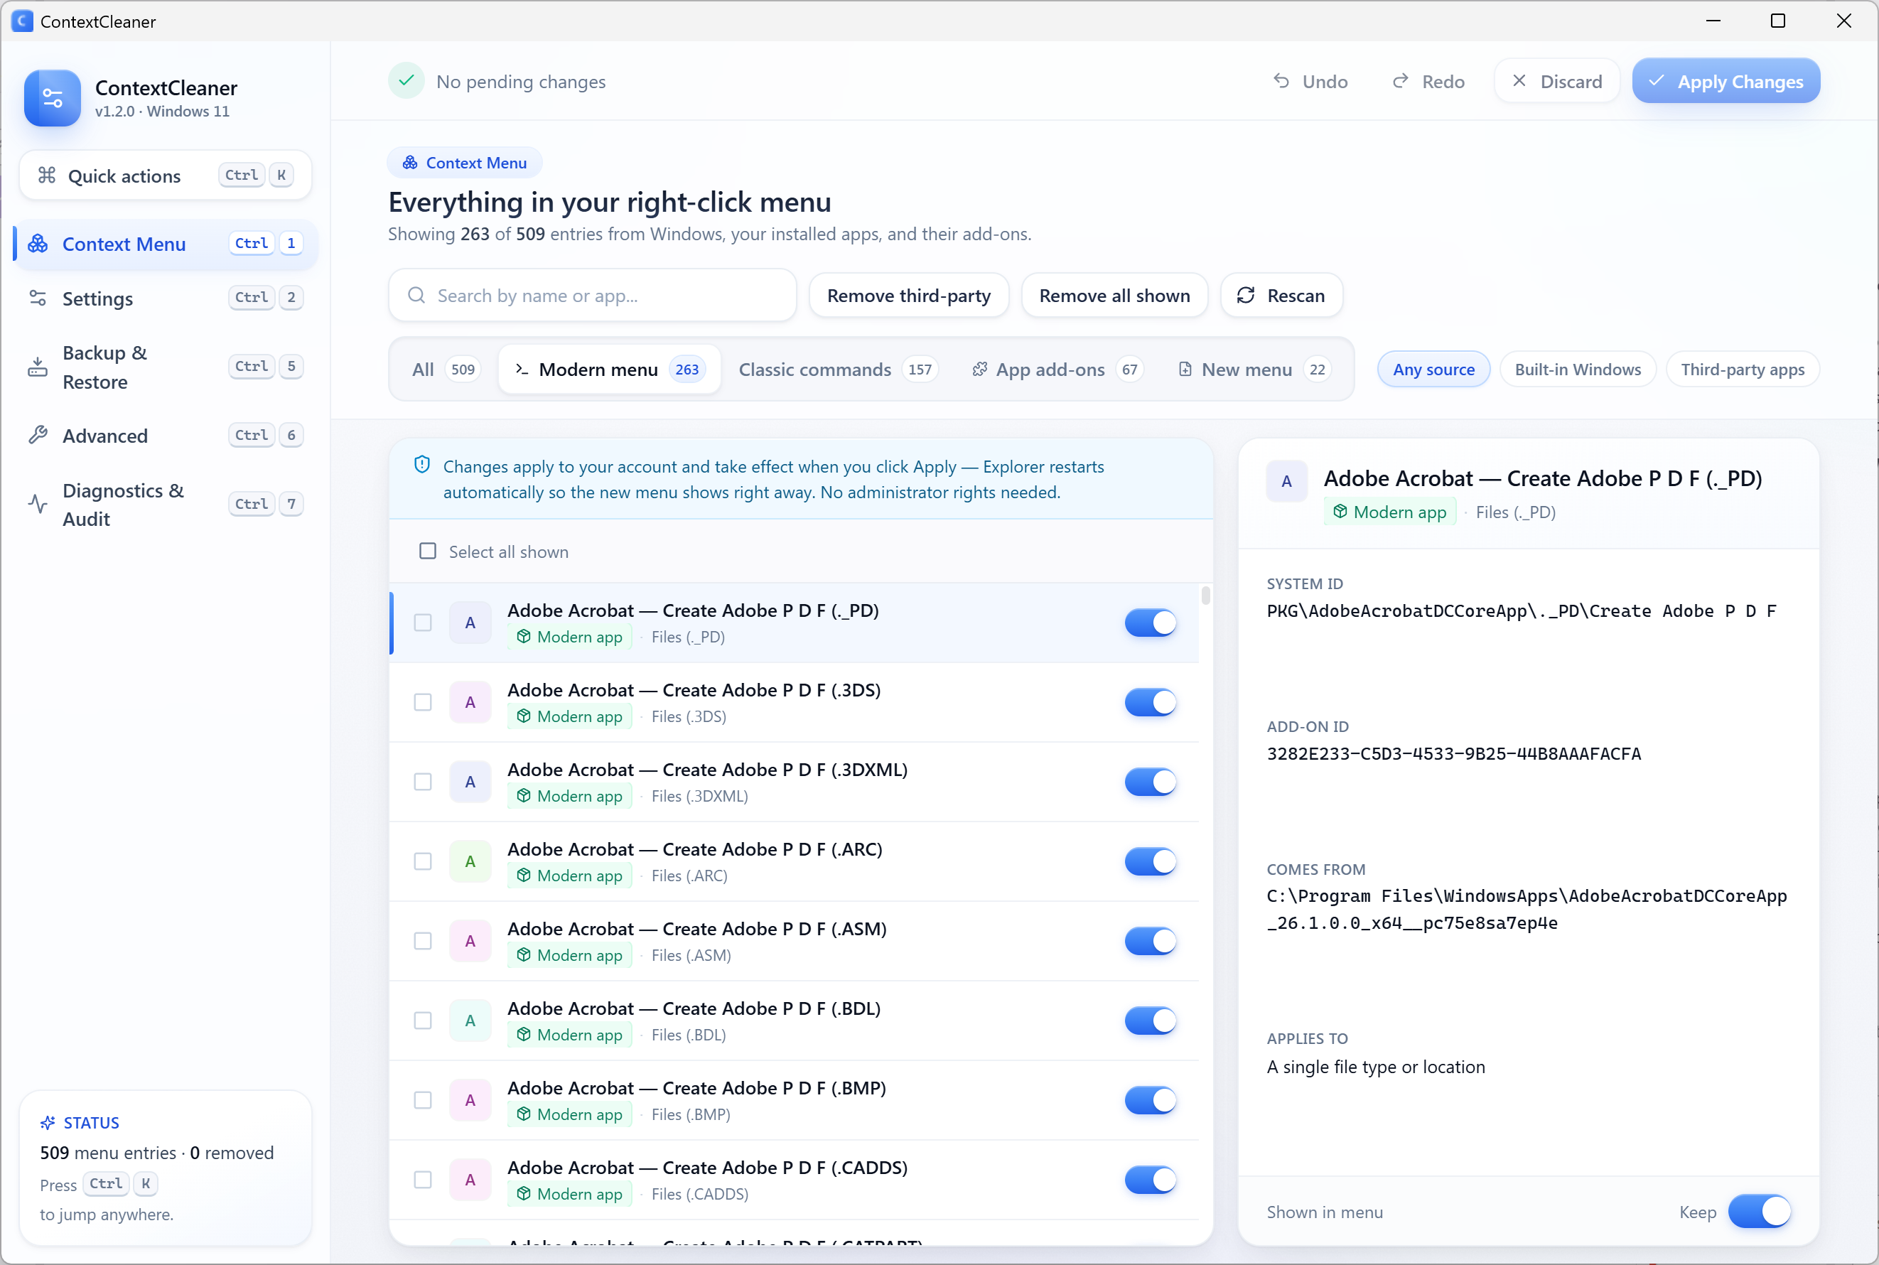Click the entry list scrollbar thumb
The height and width of the screenshot is (1265, 1879).
coord(1205,596)
